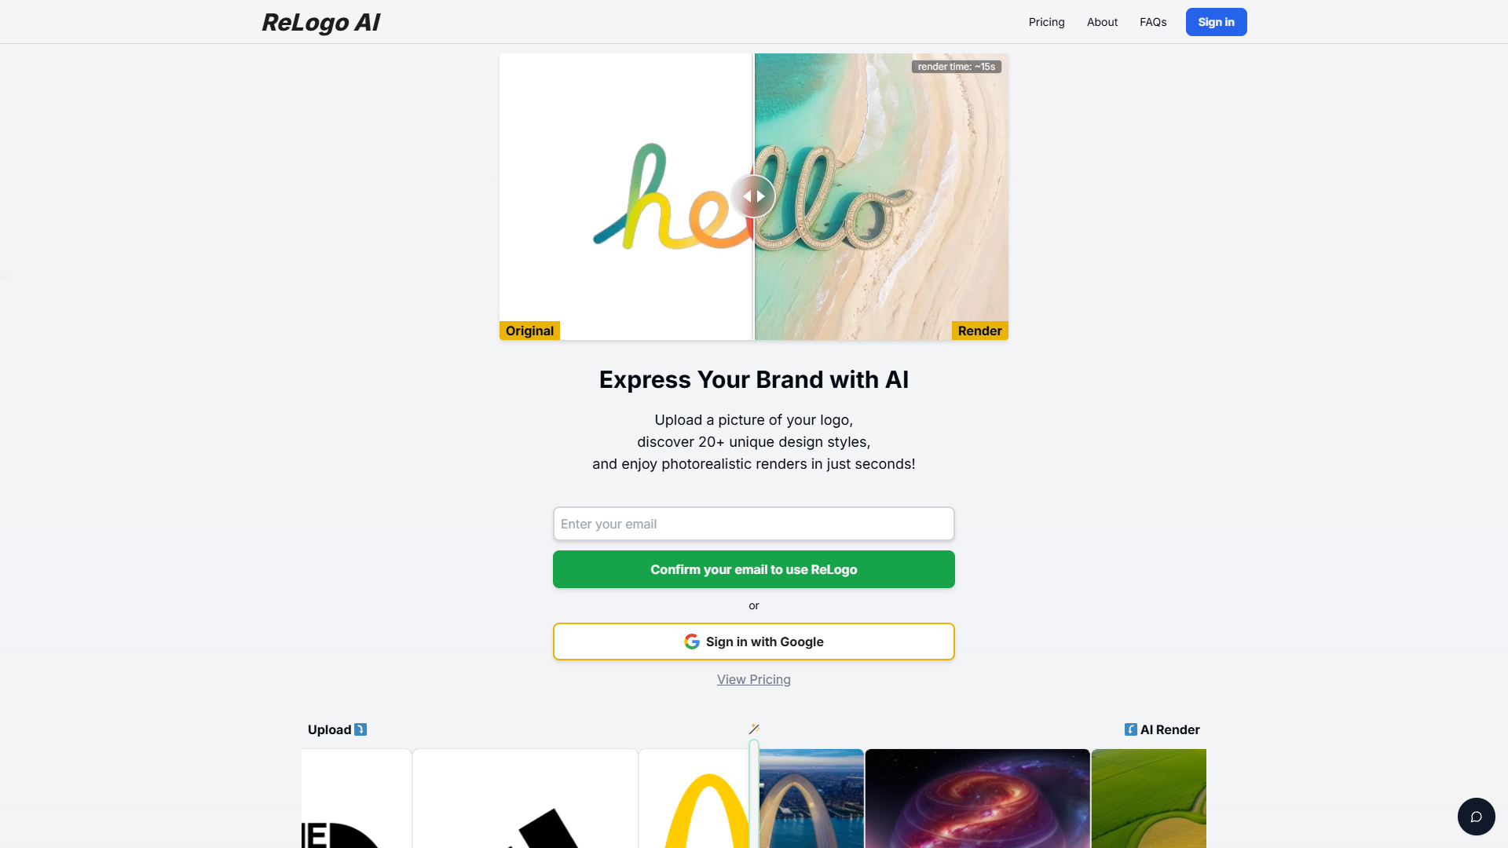Open the About page
The image size is (1508, 848).
point(1102,22)
